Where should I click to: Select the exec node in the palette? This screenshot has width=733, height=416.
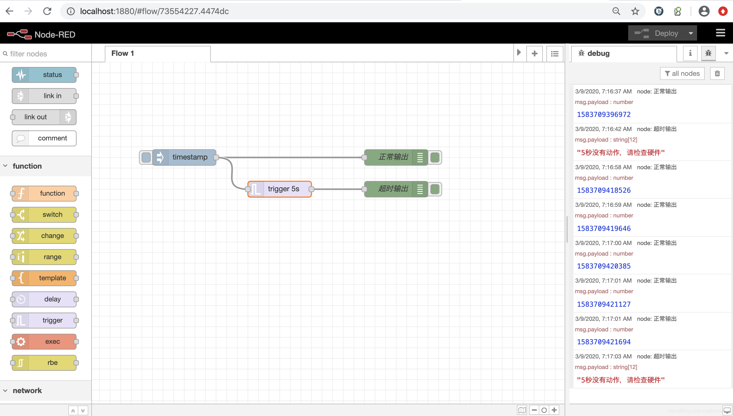click(44, 341)
